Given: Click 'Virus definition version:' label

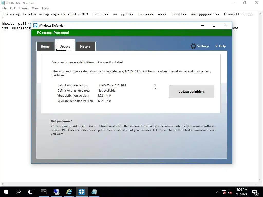Looking at the screenshot, I should tap(73, 96).
